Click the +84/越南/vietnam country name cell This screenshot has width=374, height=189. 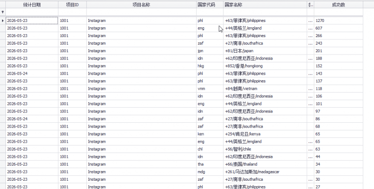click(x=265, y=89)
